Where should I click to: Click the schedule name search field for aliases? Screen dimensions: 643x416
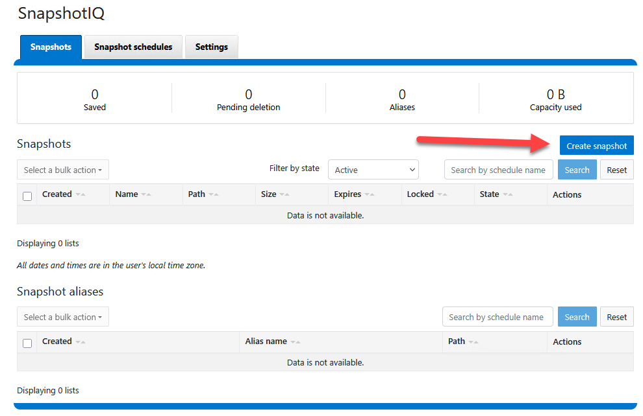click(498, 316)
